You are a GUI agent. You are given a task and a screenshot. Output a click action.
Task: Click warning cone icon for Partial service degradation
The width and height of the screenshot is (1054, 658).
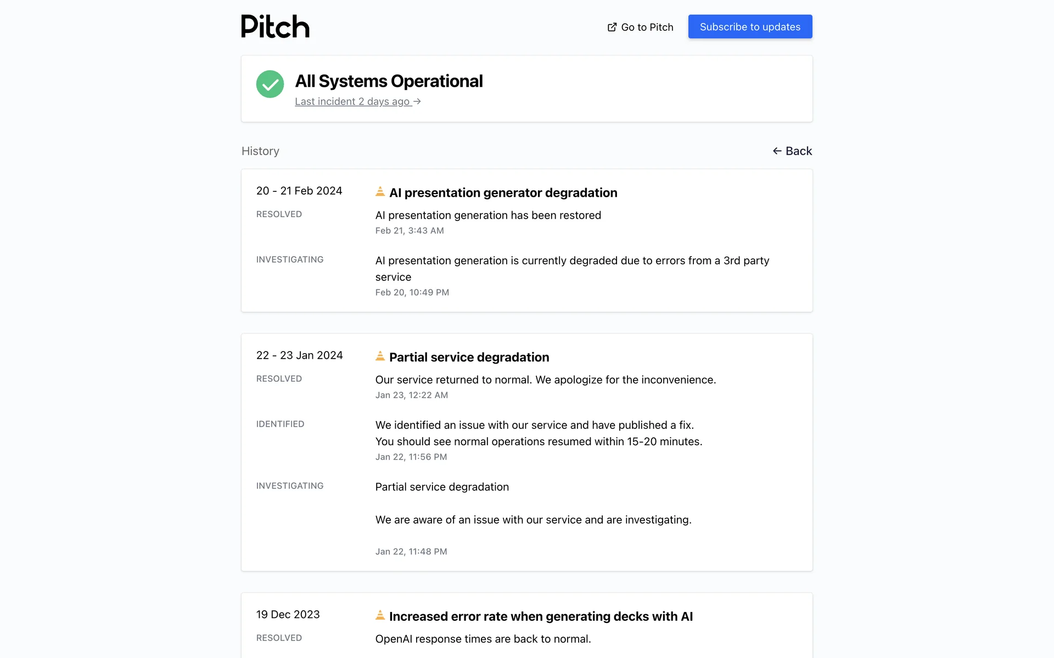pyautogui.click(x=380, y=356)
